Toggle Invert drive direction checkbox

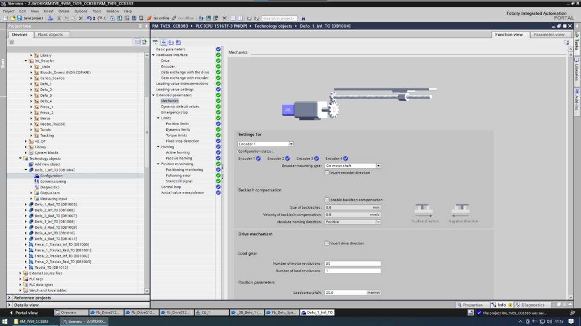pyautogui.click(x=327, y=243)
